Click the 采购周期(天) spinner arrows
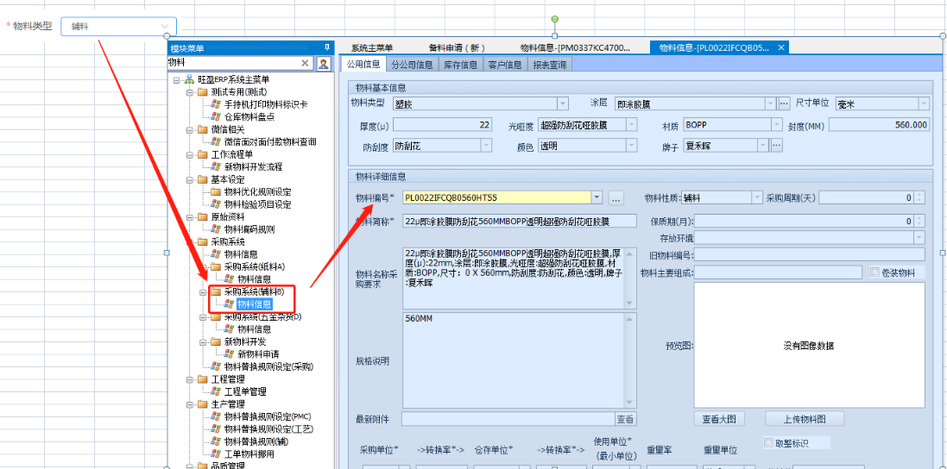947x469 pixels. tap(919, 197)
